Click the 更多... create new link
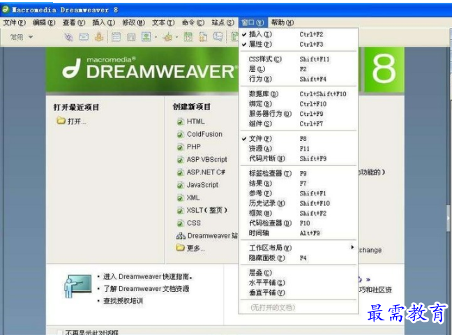 [196, 248]
